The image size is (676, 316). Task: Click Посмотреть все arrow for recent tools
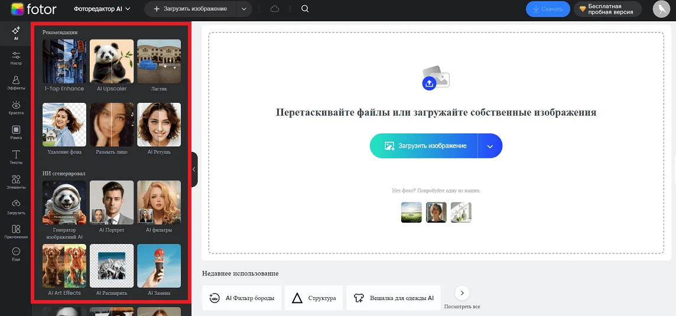click(461, 293)
